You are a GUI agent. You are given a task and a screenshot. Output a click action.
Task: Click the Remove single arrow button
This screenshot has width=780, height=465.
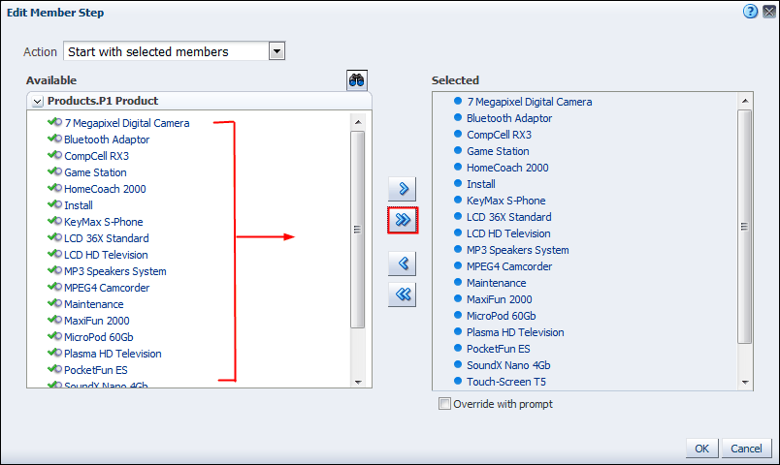click(402, 263)
